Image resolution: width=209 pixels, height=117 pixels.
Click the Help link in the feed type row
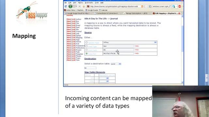[x=137, y=46]
